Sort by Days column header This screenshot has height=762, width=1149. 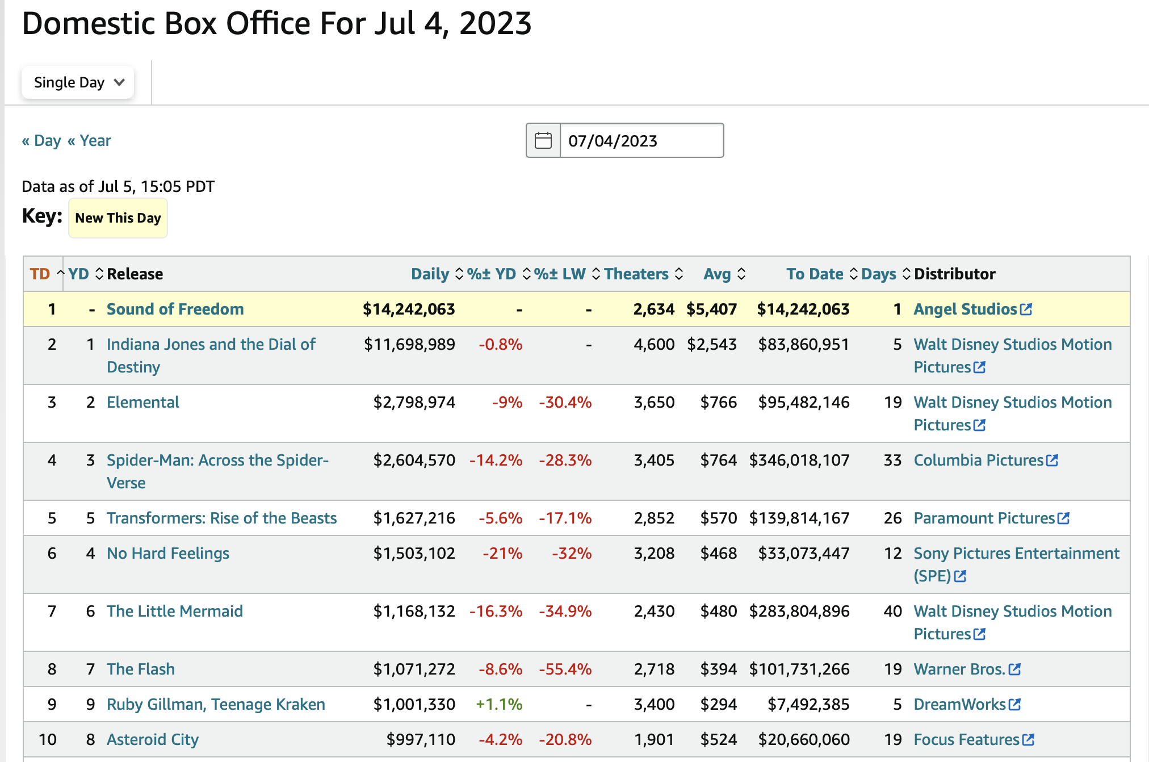[x=879, y=274]
